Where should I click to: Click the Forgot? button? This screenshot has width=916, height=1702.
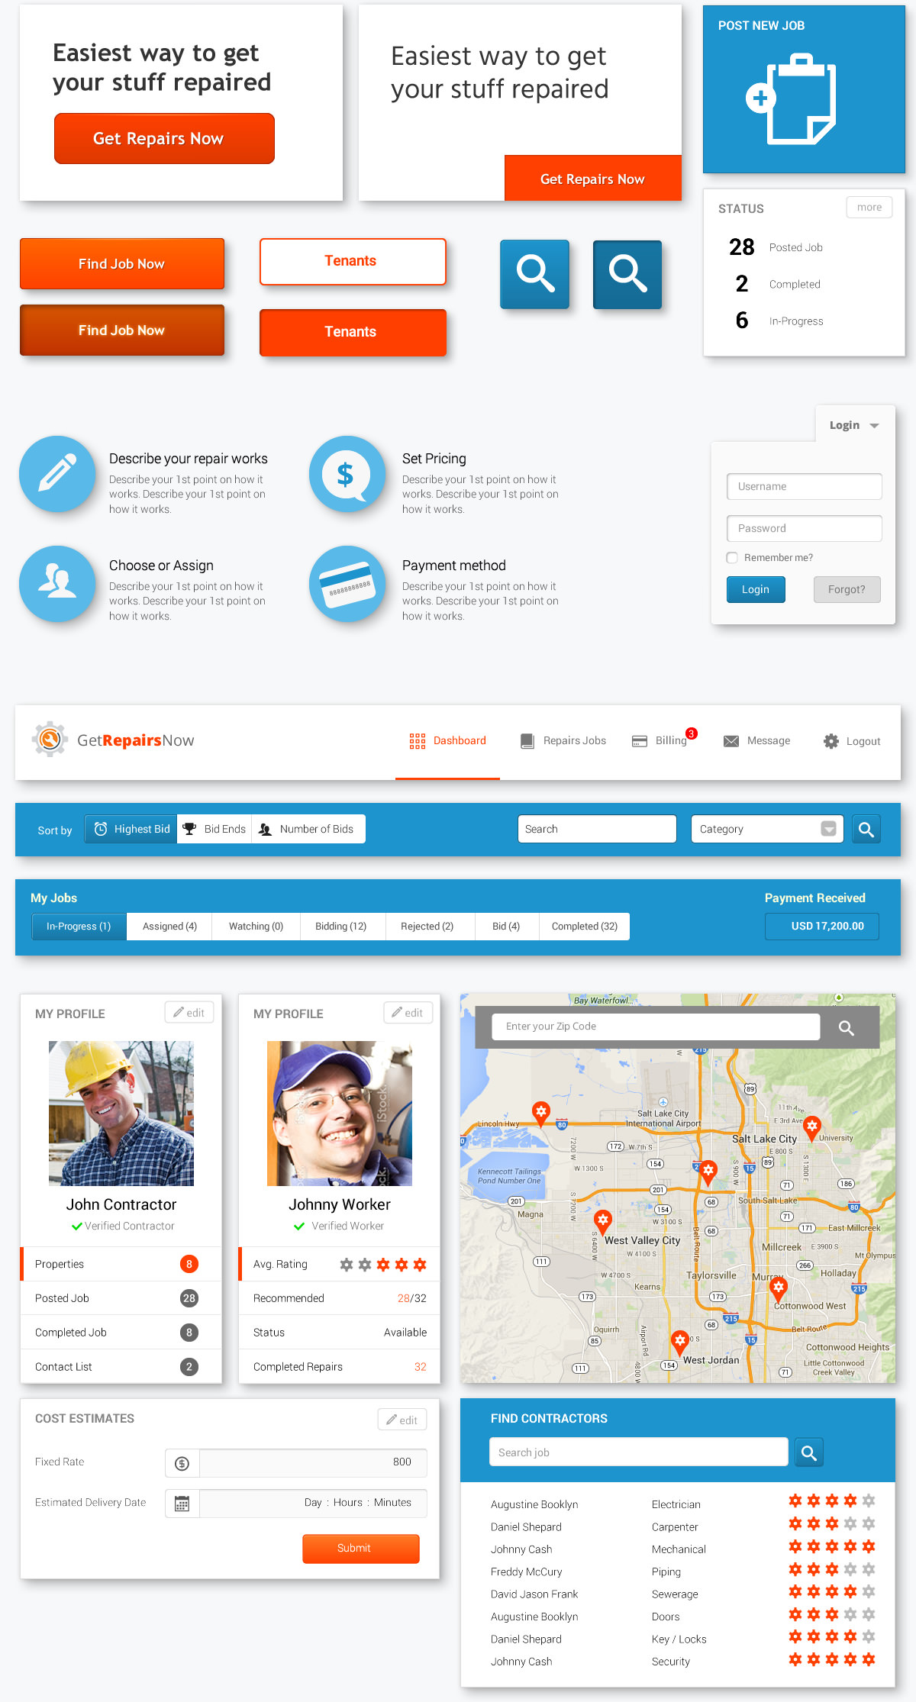point(847,590)
